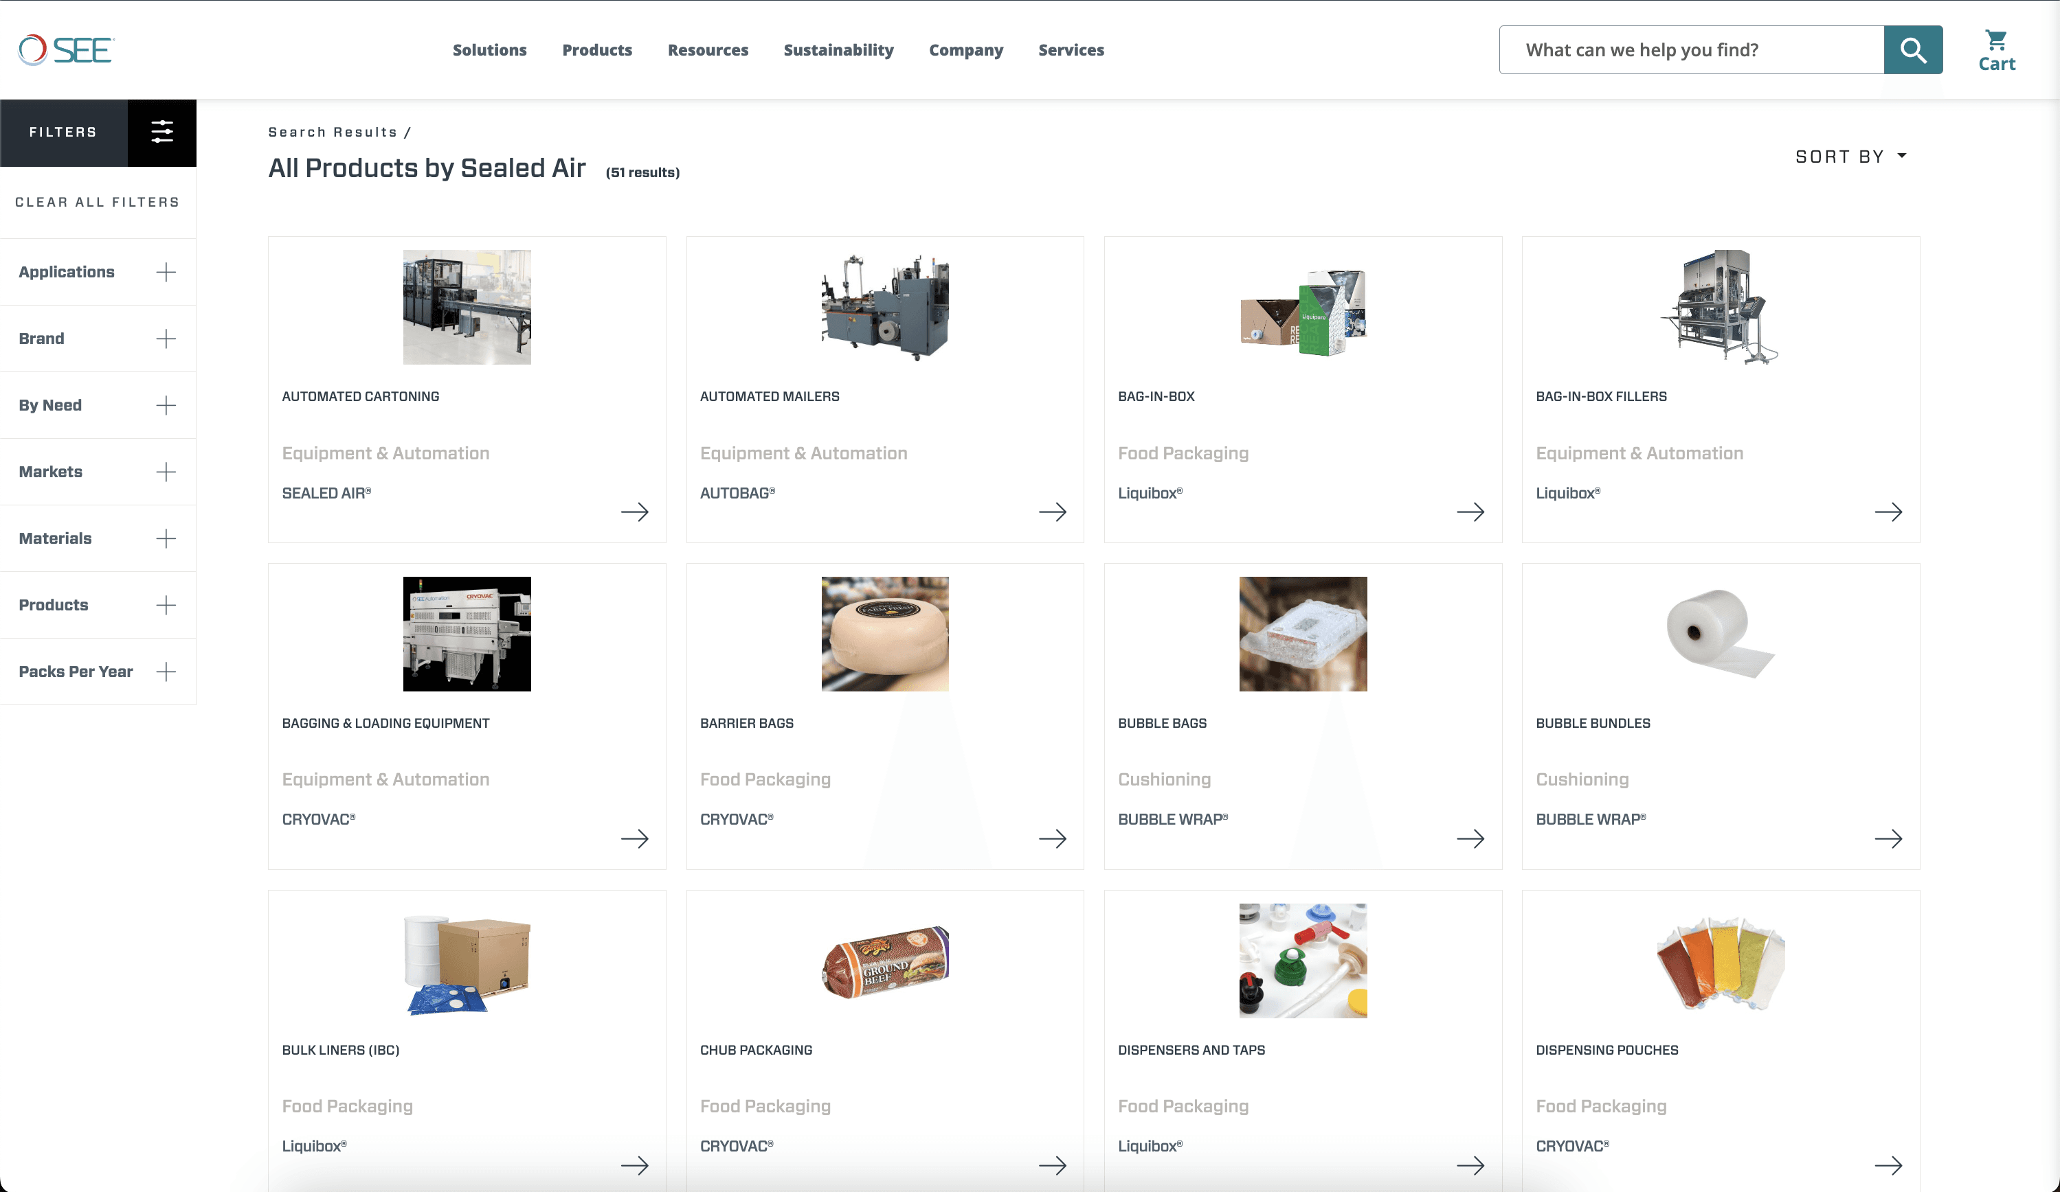Image resolution: width=2060 pixels, height=1192 pixels.
Task: Expand the Applications filter
Action: (x=166, y=272)
